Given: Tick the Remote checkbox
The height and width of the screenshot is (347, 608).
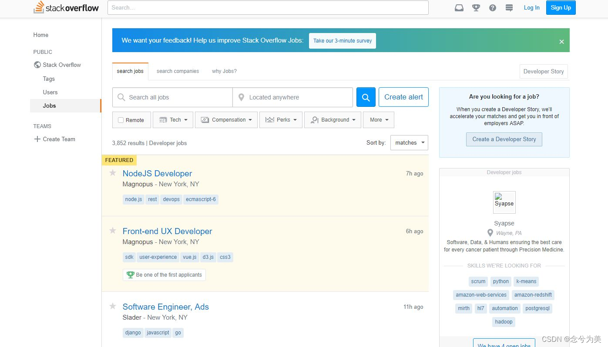Looking at the screenshot, I should coord(121,120).
